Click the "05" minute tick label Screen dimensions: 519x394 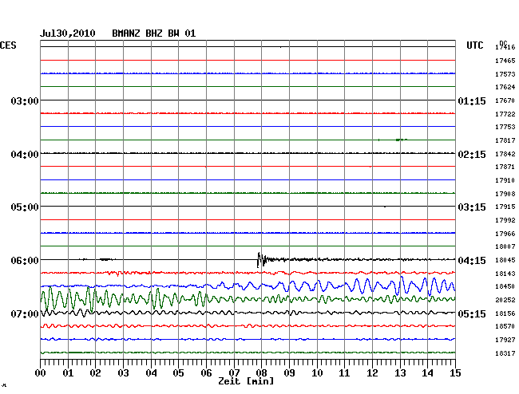click(178, 373)
